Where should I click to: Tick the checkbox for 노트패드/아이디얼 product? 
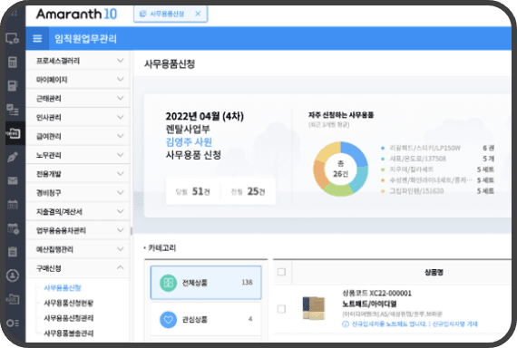point(281,309)
